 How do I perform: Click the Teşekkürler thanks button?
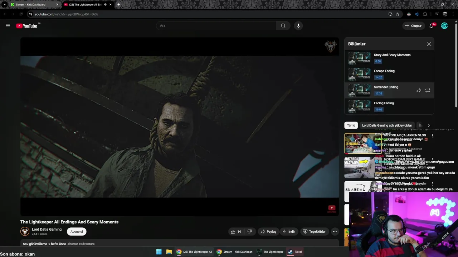pos(314,232)
